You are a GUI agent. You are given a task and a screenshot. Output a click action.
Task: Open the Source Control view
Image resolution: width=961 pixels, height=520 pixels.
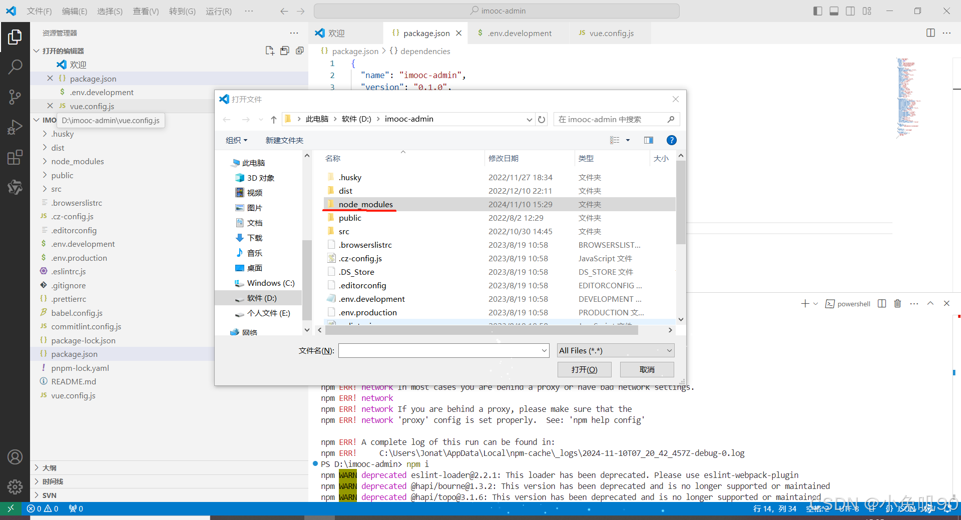pos(15,97)
